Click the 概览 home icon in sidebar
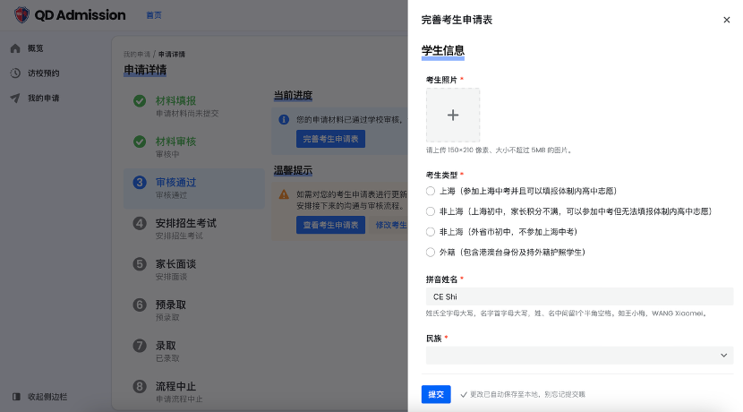The image size is (743, 412). coord(15,48)
